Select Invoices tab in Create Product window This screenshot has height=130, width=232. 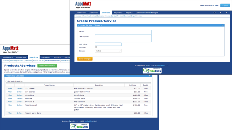coord(106,13)
